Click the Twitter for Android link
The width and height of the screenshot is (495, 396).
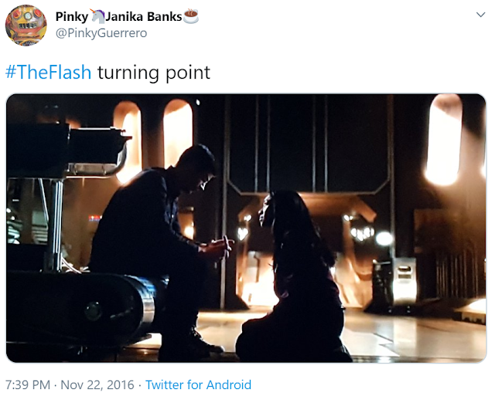click(x=198, y=384)
